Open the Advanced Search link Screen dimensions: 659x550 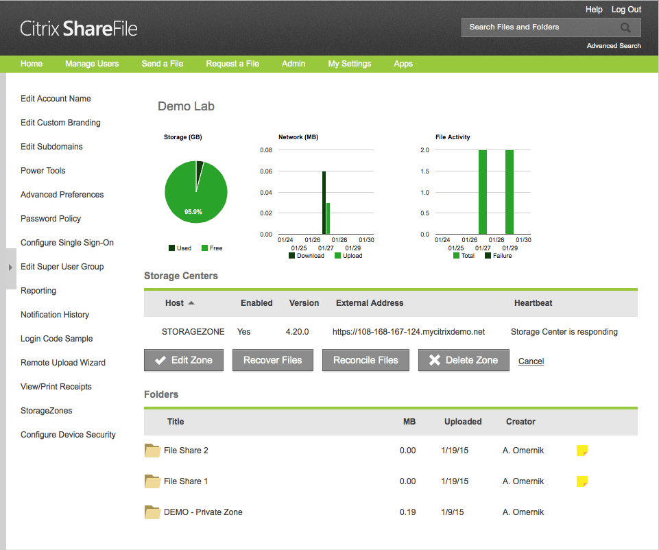tap(614, 45)
